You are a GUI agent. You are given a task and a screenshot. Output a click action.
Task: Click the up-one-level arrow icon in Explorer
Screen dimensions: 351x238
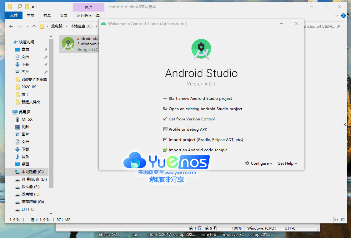click(x=34, y=26)
